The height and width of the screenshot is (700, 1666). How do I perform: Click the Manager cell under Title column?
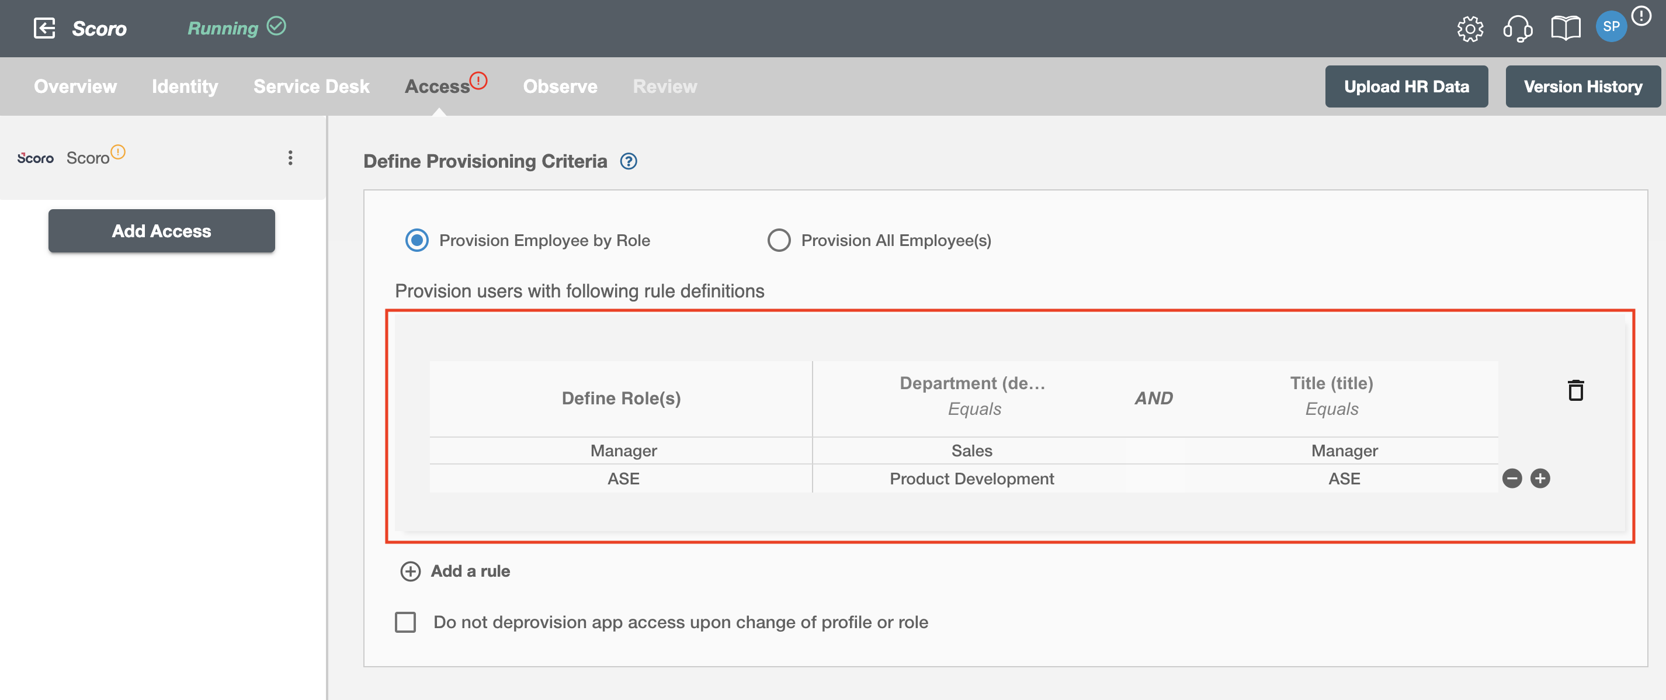(x=1344, y=451)
